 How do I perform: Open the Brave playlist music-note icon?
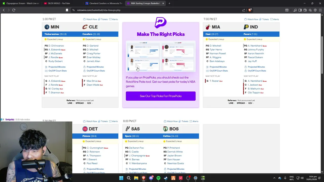[x=295, y=10]
